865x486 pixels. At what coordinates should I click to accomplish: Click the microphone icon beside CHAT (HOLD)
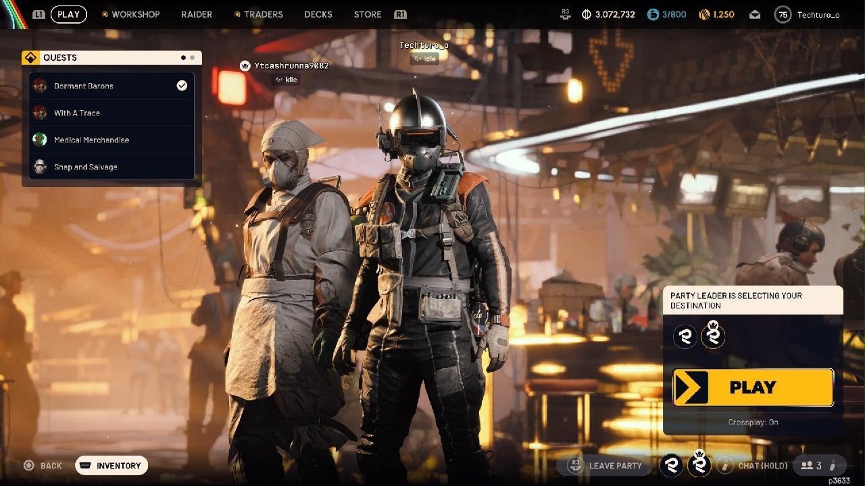[x=725, y=465]
